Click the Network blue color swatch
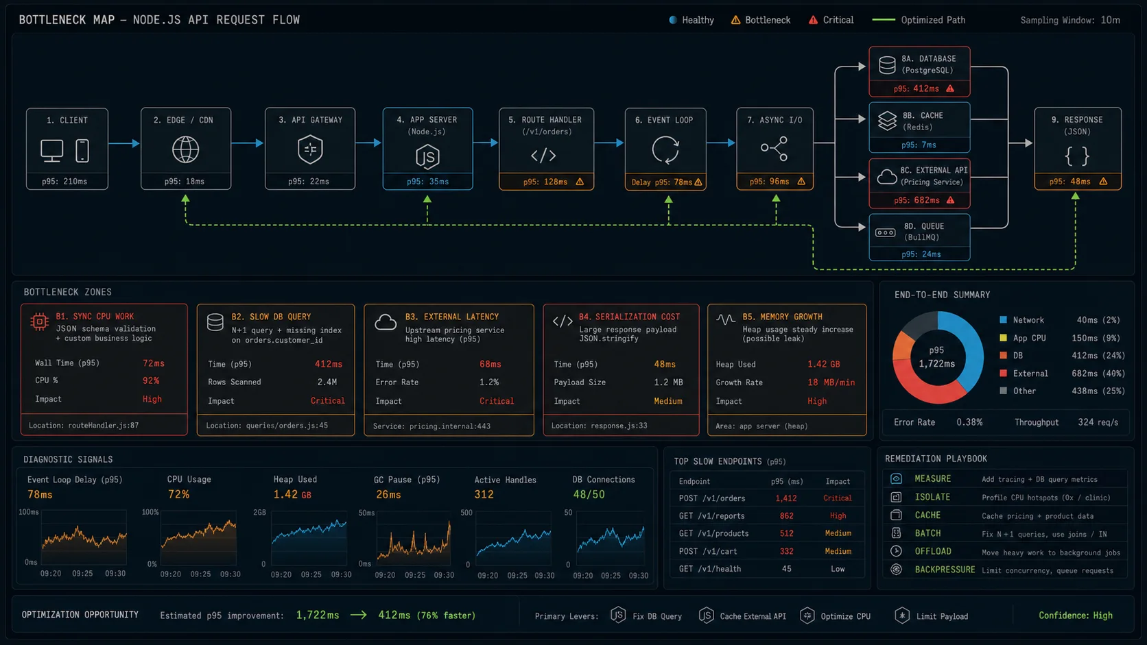1147x645 pixels. coord(1003,320)
